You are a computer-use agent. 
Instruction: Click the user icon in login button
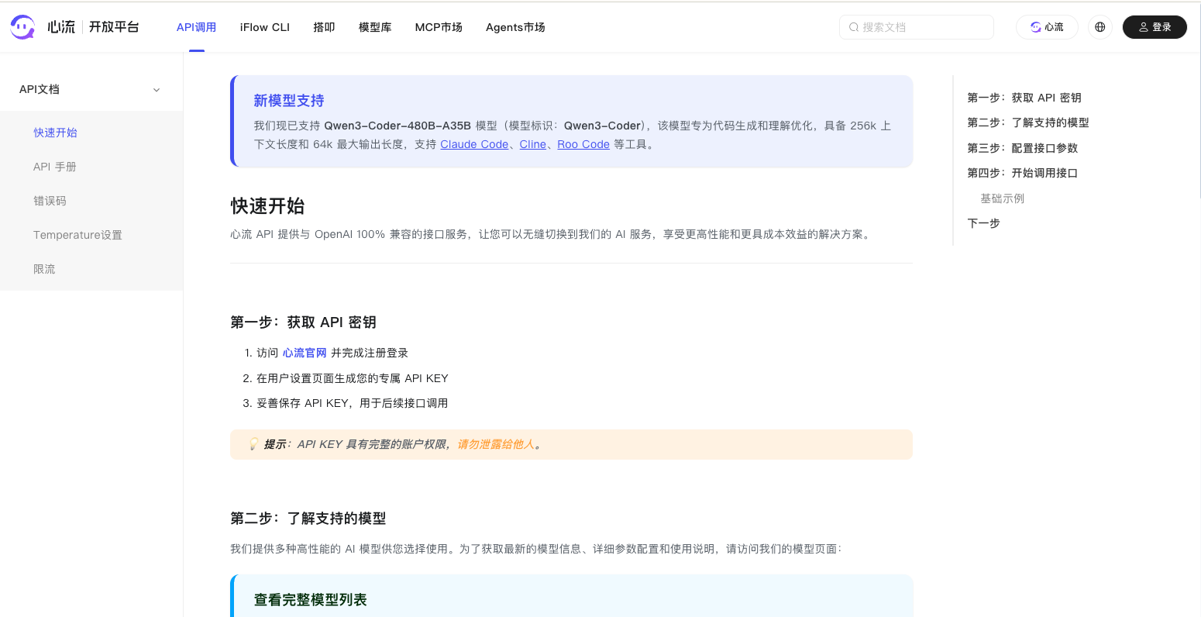(x=1144, y=27)
